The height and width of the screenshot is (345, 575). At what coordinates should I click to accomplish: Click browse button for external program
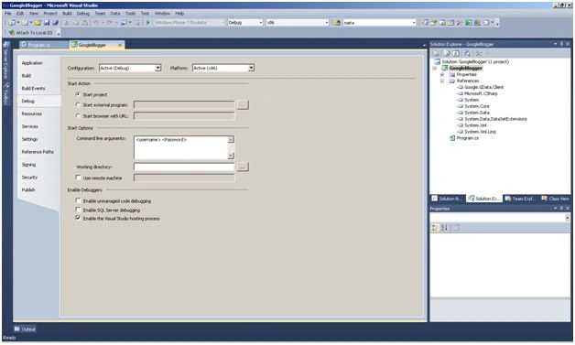(243, 105)
